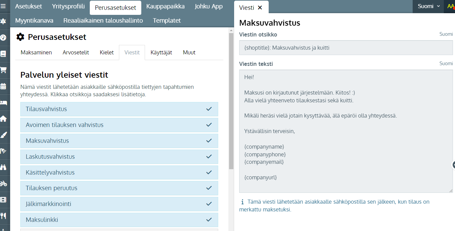This screenshot has width=455, height=231.
Task: Click into the Viestin teksti text area
Action: 346,131
